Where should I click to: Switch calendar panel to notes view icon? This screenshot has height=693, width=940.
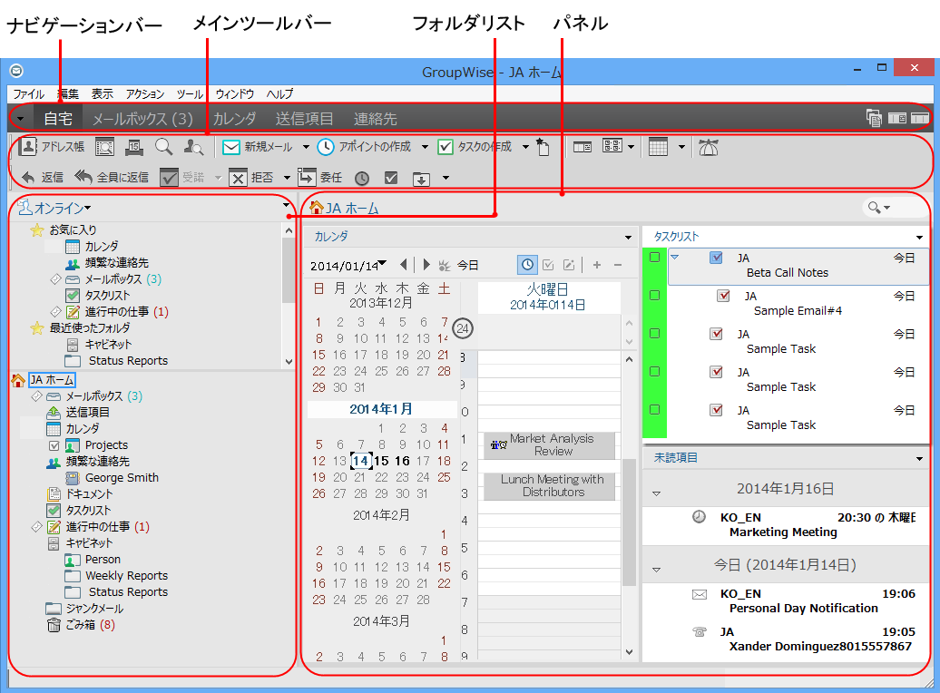(x=569, y=264)
